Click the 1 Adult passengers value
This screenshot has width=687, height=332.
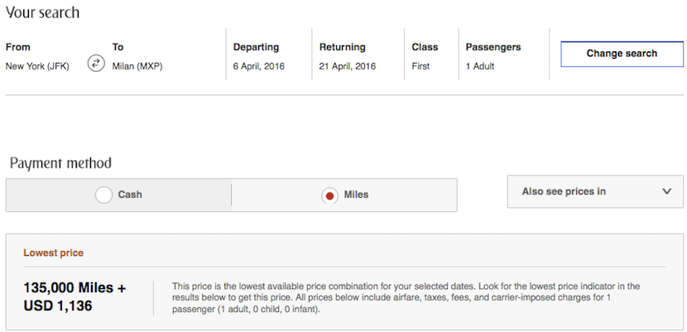click(480, 66)
